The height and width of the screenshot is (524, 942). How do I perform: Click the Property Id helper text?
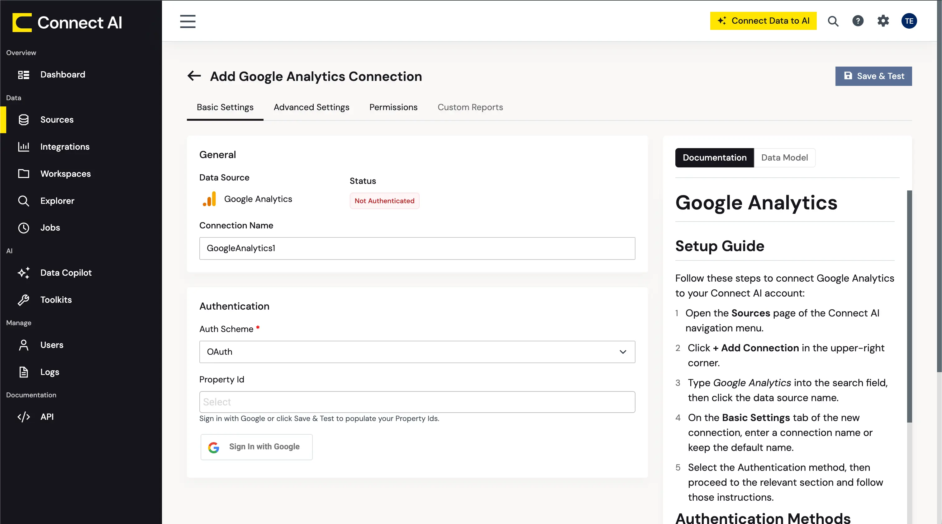point(319,419)
